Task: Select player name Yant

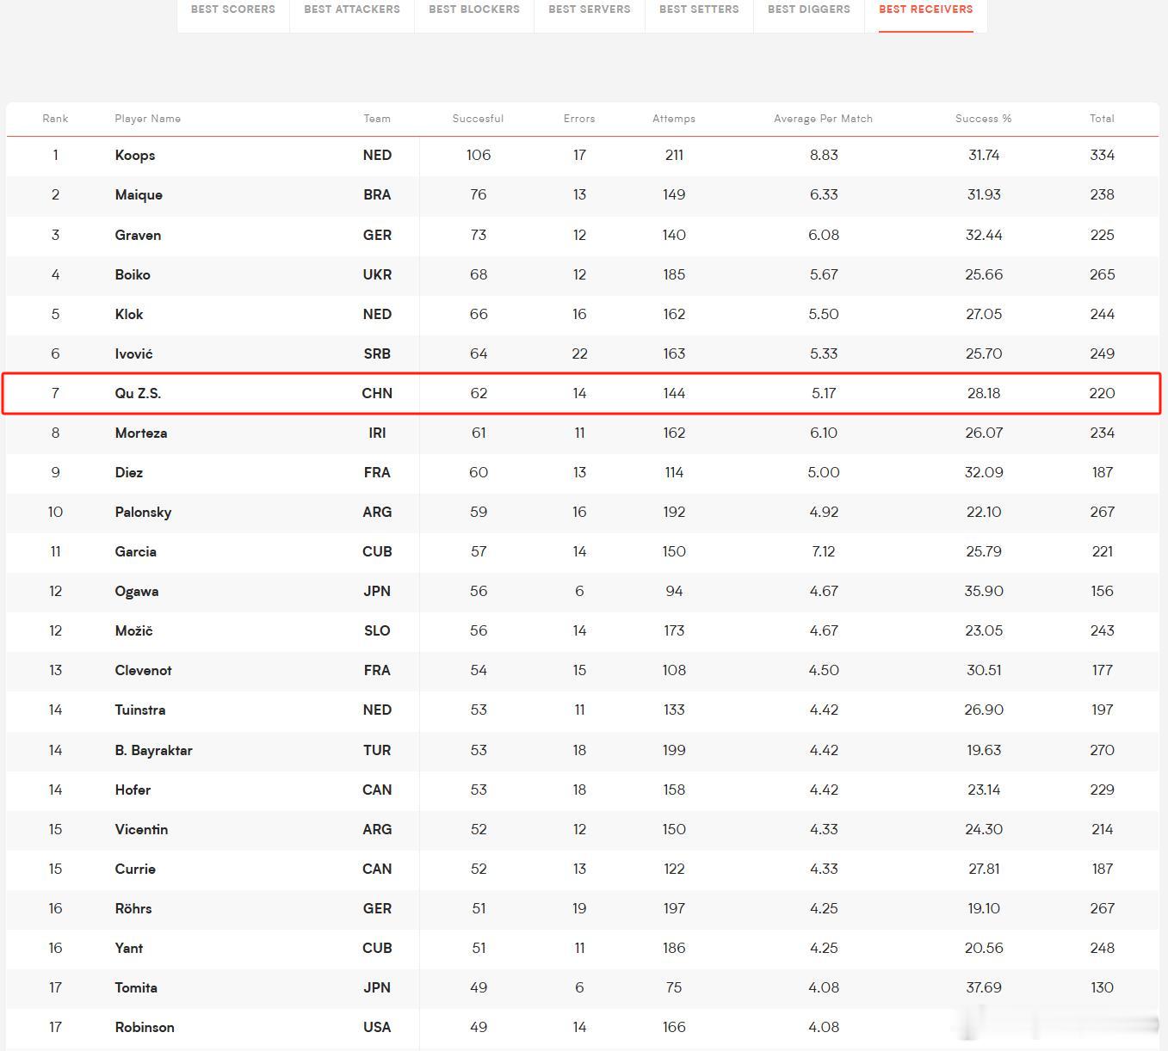Action: click(x=129, y=948)
